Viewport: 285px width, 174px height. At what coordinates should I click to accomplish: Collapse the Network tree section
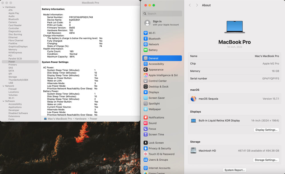tap(3, 86)
